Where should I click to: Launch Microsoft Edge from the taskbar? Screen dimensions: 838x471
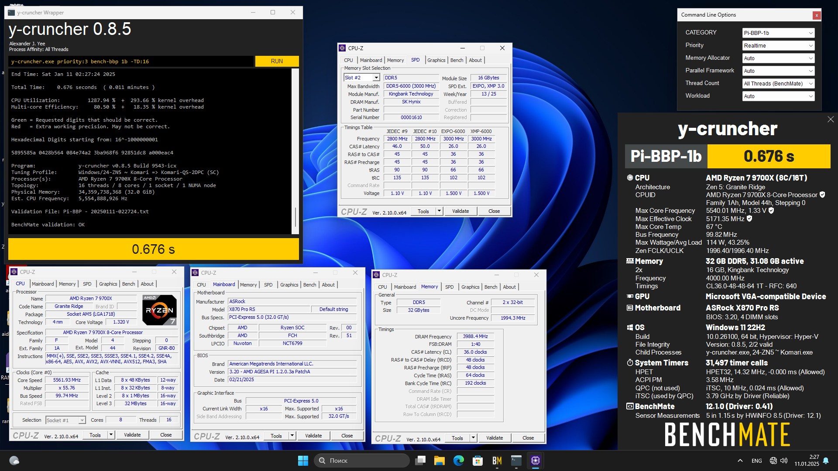(459, 461)
